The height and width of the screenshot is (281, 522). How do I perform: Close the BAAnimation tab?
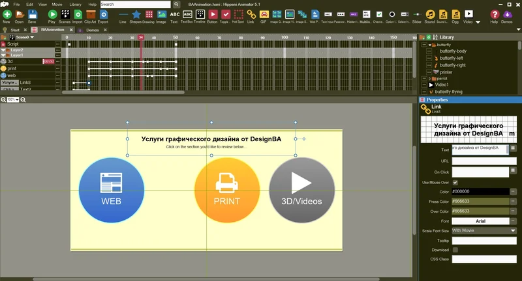tap(71, 30)
